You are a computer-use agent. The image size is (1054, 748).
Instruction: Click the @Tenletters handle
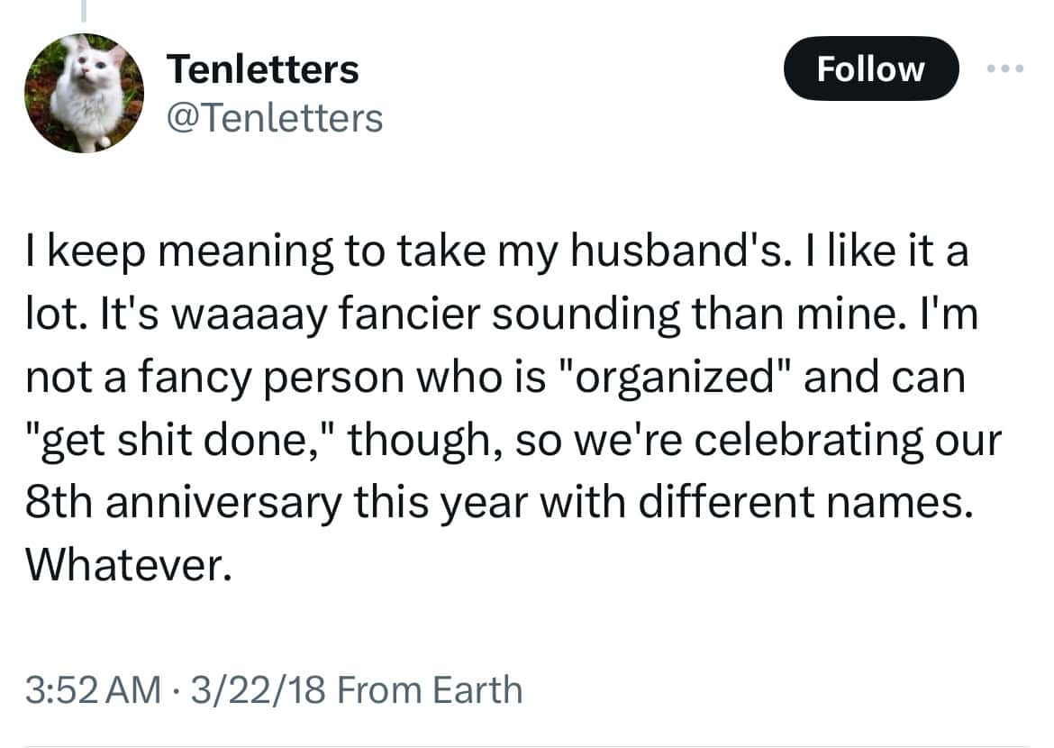click(274, 118)
